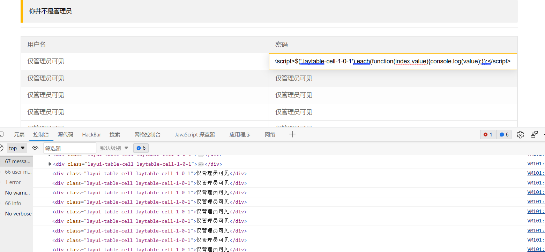Create a live expression with the eye icon

35,148
